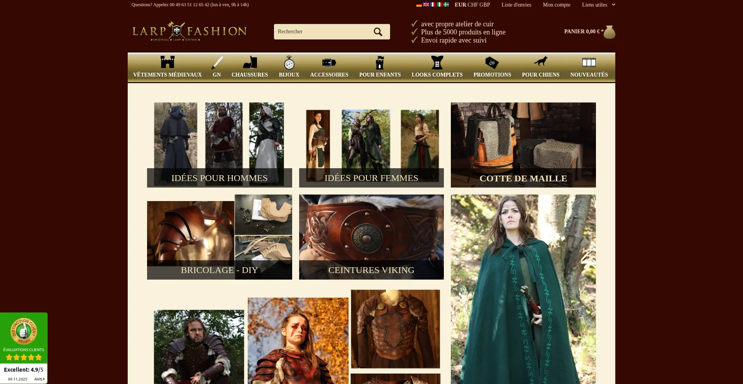Image resolution: width=743 pixels, height=384 pixels.
Task: Select the Swedish flag language icon
Action: [x=446, y=5]
